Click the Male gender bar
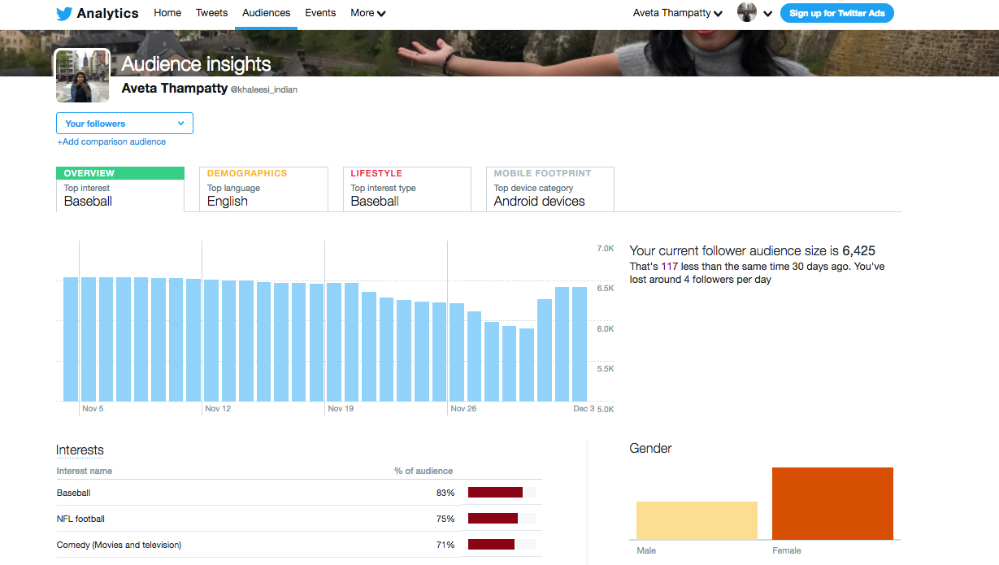The height and width of the screenshot is (565, 999). 697,520
